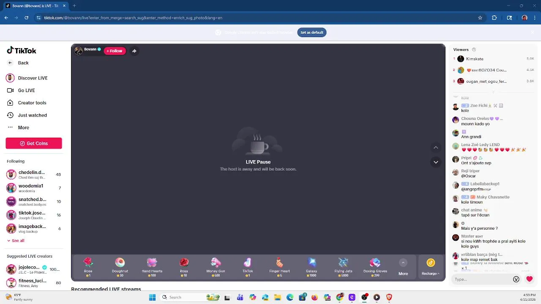Open the Chrome profile avatar
541x304 pixels.
coord(525,18)
